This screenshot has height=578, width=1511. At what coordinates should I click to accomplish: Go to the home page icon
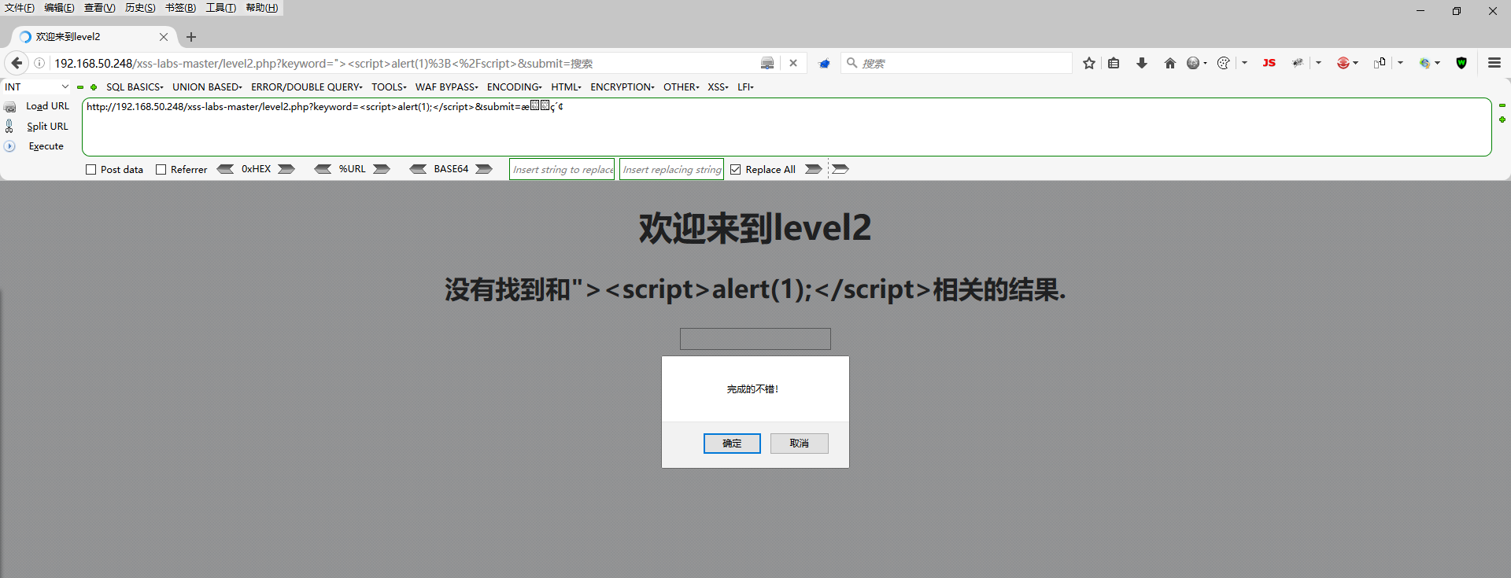[1170, 63]
